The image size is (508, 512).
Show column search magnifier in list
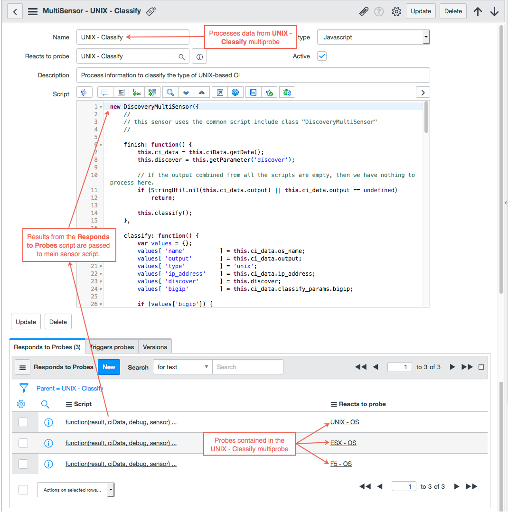45,404
